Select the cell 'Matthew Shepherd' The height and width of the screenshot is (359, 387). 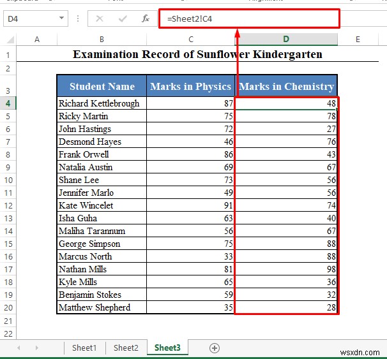102,307
